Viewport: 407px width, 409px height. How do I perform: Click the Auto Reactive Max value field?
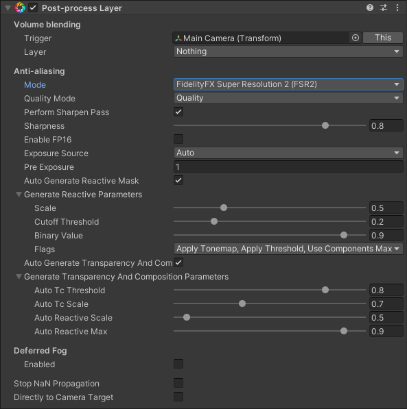(386, 332)
